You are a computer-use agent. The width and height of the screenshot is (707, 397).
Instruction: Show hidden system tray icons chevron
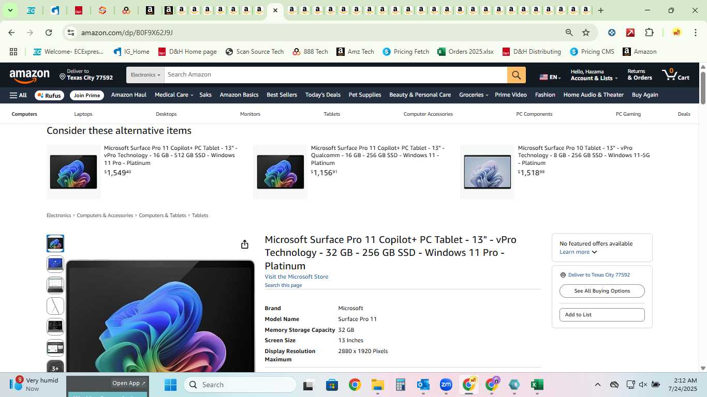pyautogui.click(x=597, y=385)
